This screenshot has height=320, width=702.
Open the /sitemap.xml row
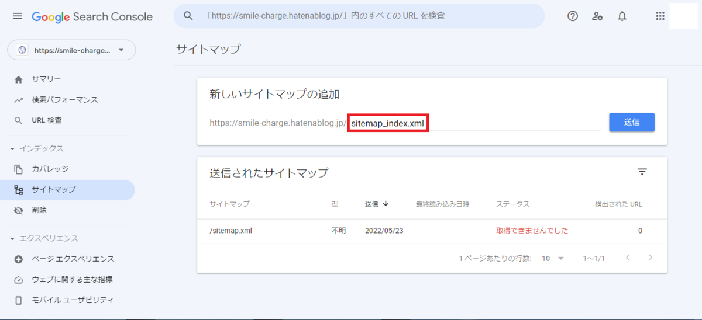point(432,231)
